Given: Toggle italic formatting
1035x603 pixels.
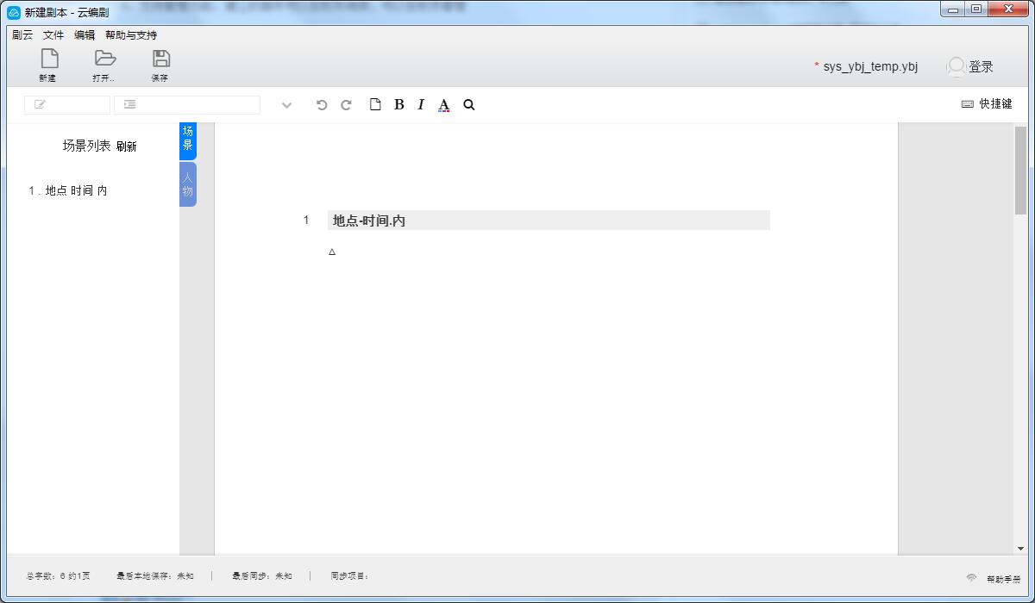Looking at the screenshot, I should point(421,105).
